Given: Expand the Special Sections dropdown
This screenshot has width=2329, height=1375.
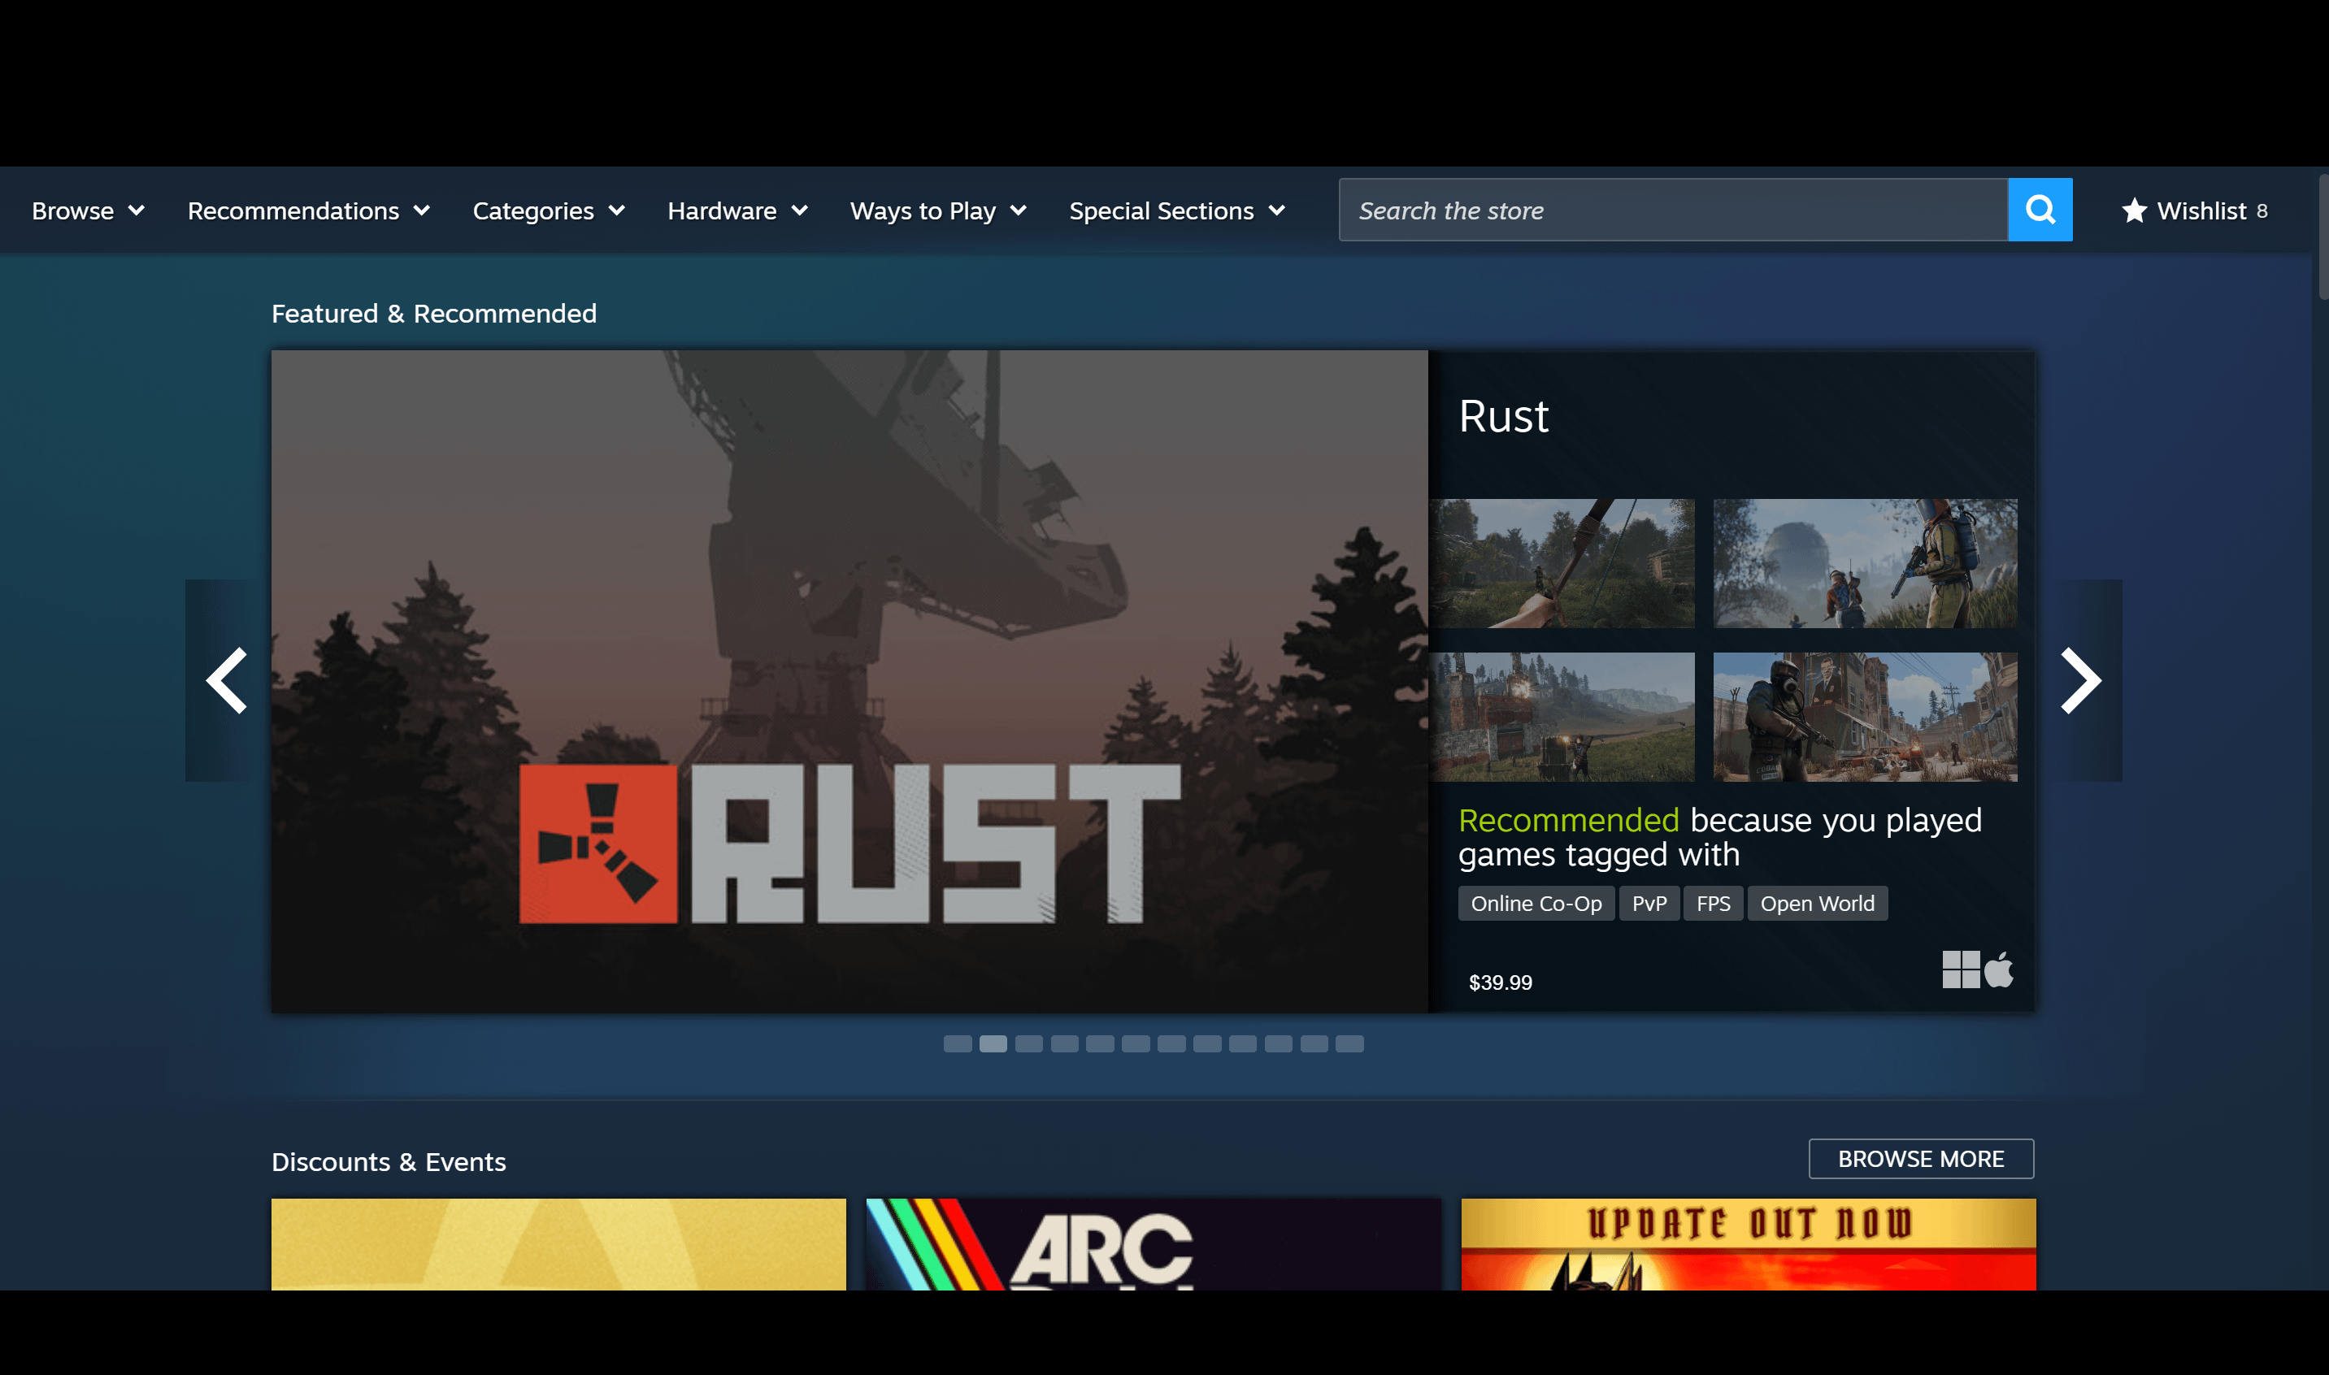Looking at the screenshot, I should pos(1177,211).
